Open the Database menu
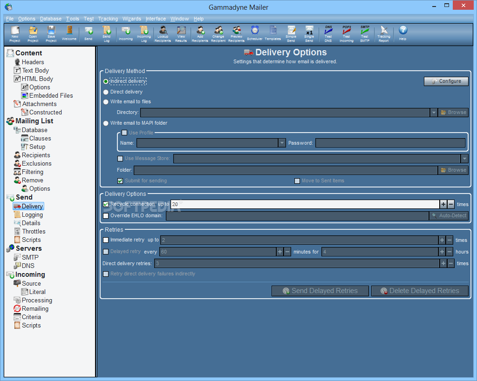 pyautogui.click(x=50, y=19)
